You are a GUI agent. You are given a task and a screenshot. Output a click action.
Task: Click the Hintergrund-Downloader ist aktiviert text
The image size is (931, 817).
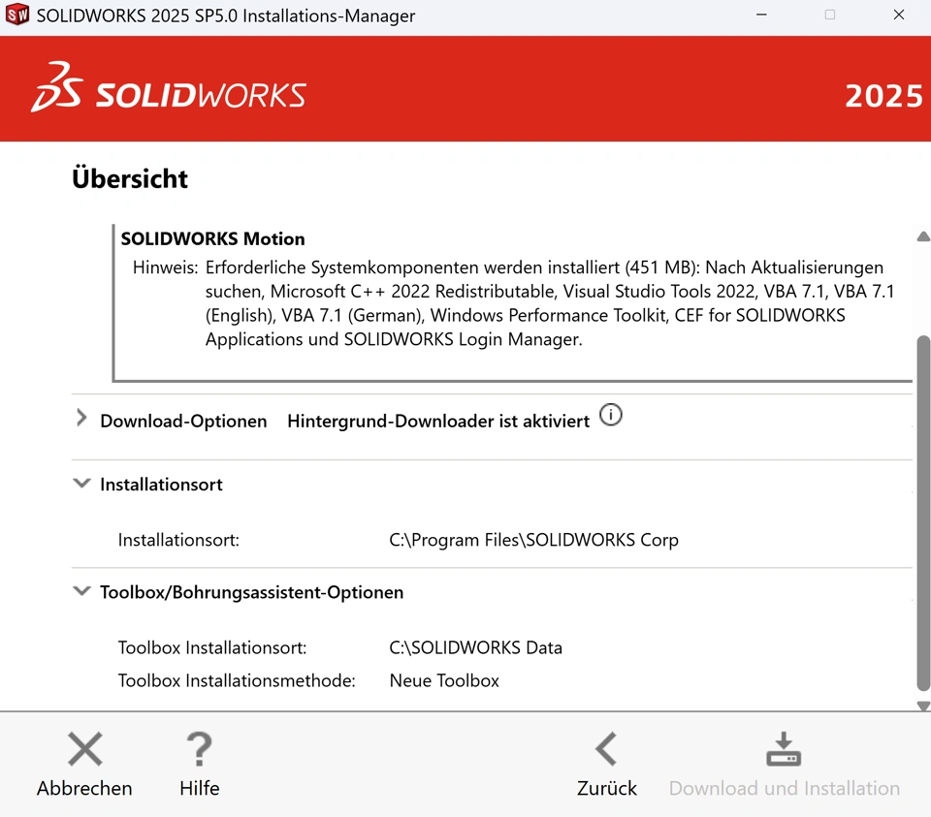[x=438, y=421]
